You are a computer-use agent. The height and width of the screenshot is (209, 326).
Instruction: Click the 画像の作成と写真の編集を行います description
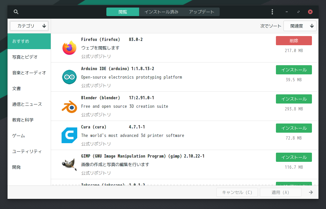[x=115, y=164]
